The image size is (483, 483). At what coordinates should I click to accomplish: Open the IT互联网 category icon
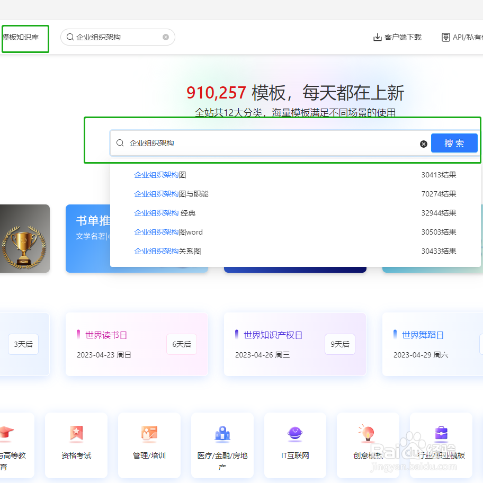click(295, 433)
